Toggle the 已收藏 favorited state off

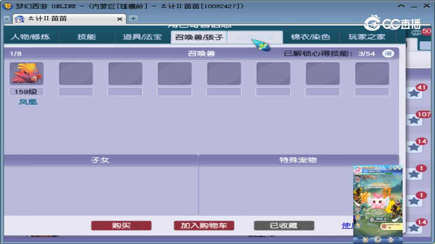pyautogui.click(x=284, y=225)
